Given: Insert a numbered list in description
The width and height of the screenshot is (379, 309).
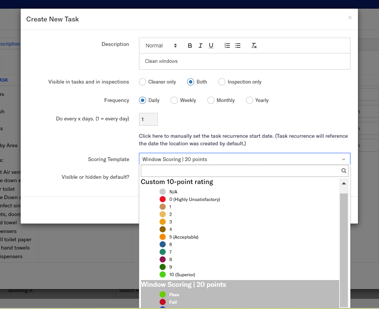Looking at the screenshot, I should (x=227, y=46).
